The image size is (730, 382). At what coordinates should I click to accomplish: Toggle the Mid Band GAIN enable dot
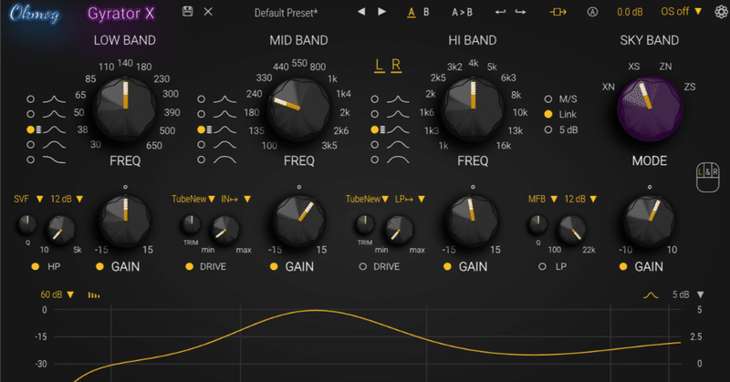[x=274, y=266]
